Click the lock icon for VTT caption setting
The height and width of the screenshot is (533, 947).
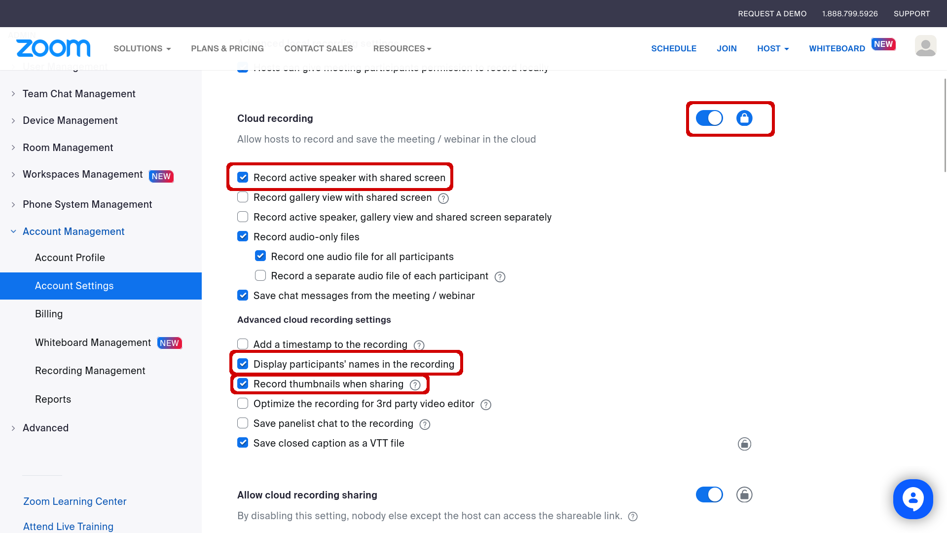pos(744,444)
